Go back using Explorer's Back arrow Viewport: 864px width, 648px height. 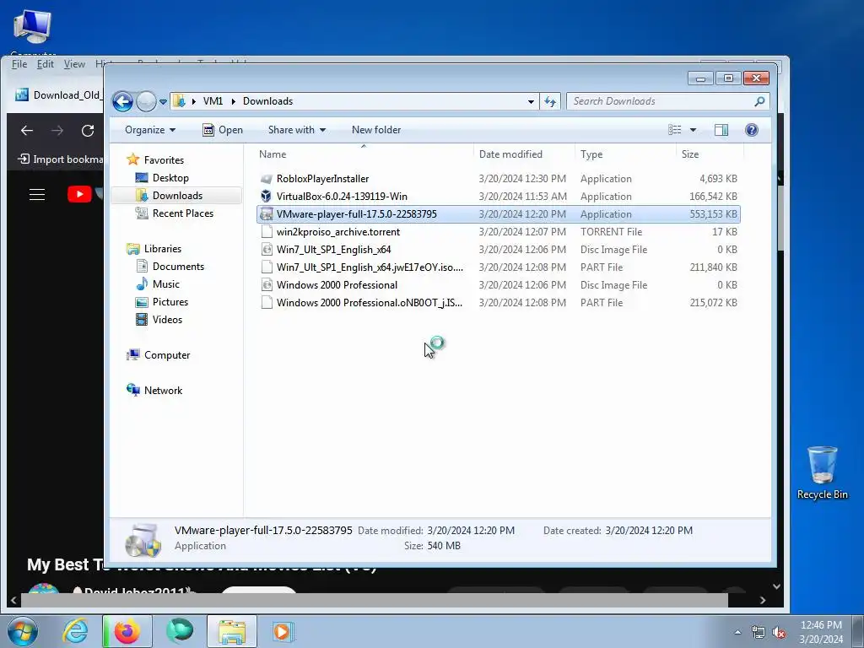(x=122, y=101)
